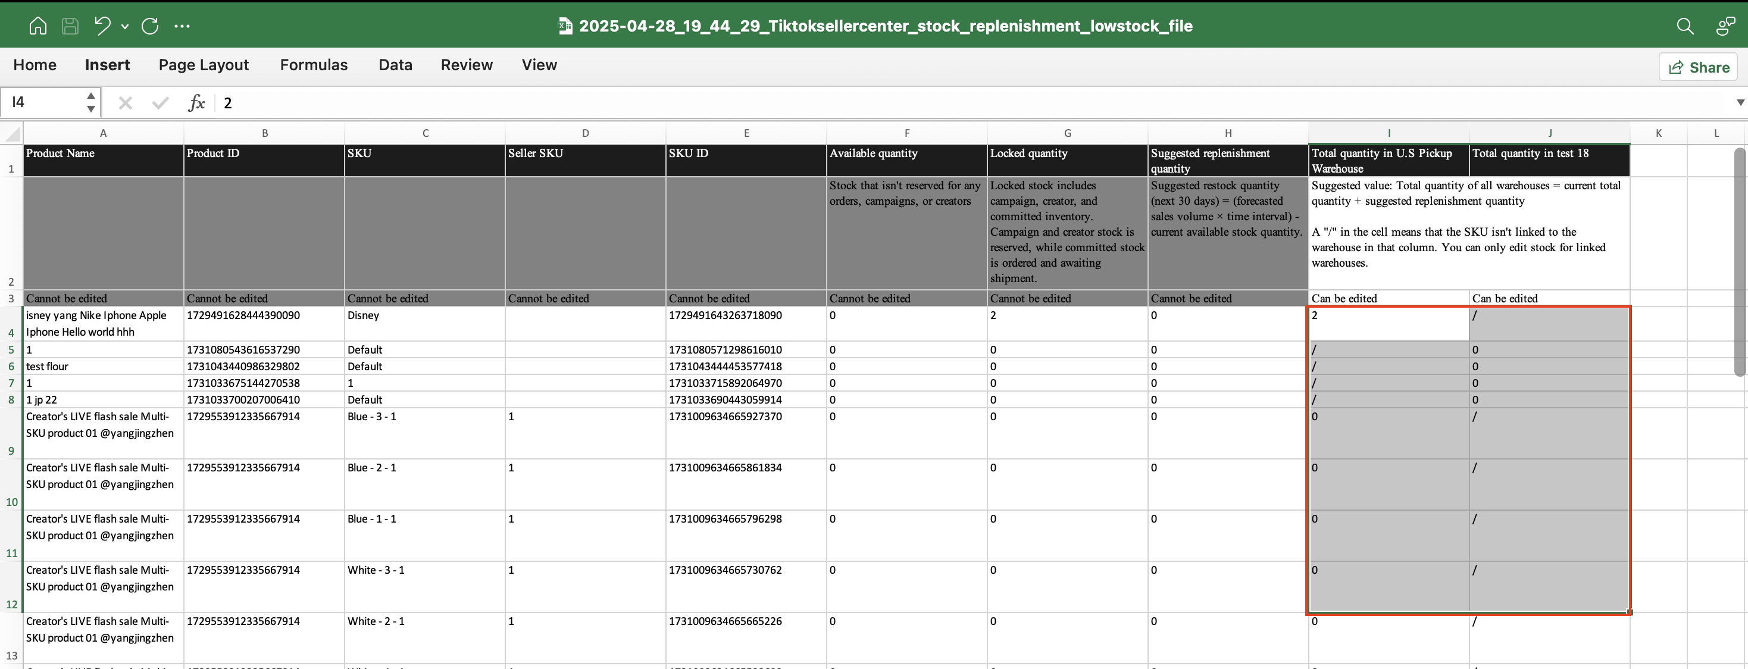
Task: Click the vertical scrollbar thumb
Action: [x=1739, y=261]
